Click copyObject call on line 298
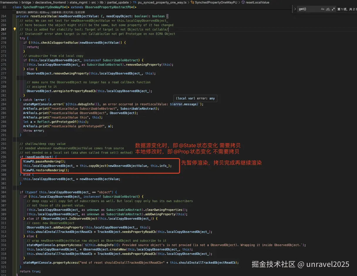This screenshot has width=357, height=276. [97, 166]
